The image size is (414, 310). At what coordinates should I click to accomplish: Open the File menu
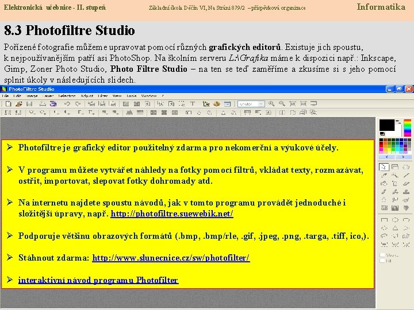click(5, 96)
